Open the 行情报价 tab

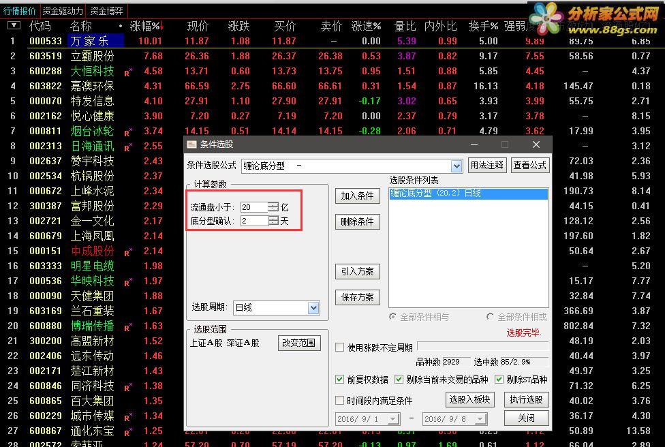point(19,11)
